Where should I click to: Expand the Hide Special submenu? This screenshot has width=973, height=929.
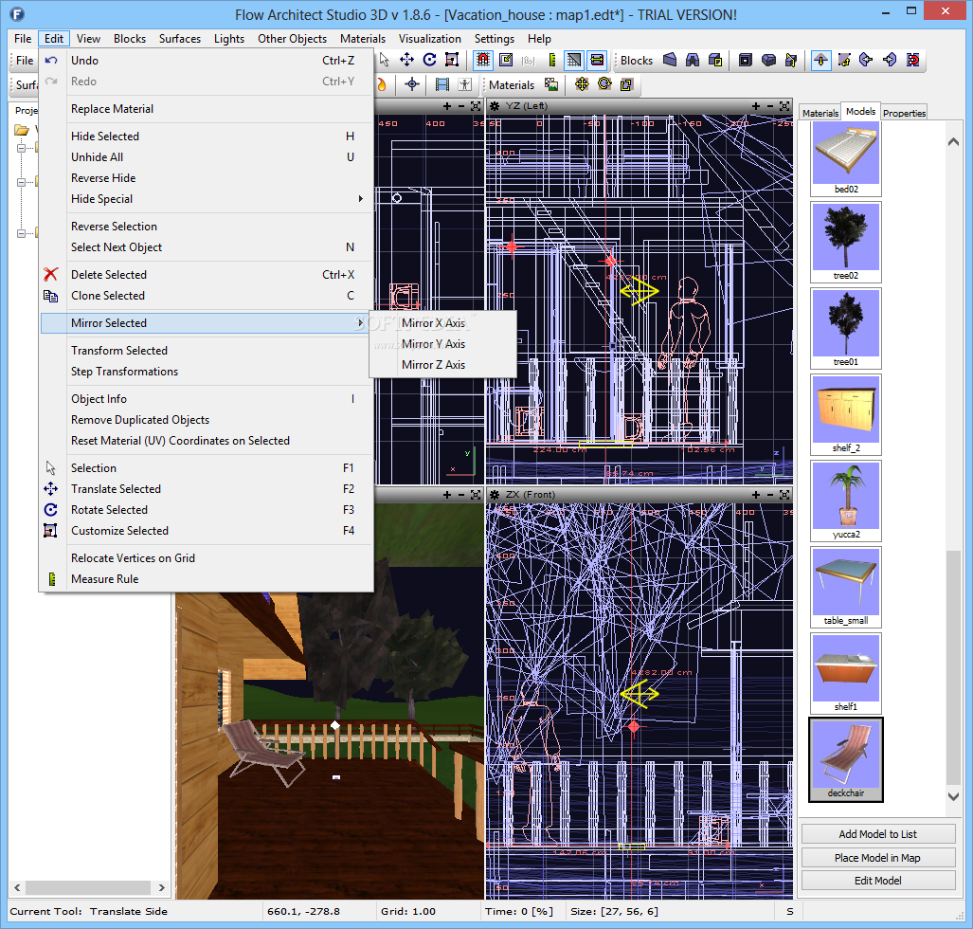207,199
